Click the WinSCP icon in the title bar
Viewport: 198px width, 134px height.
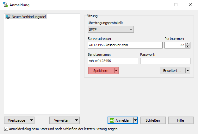(x=5, y=5)
